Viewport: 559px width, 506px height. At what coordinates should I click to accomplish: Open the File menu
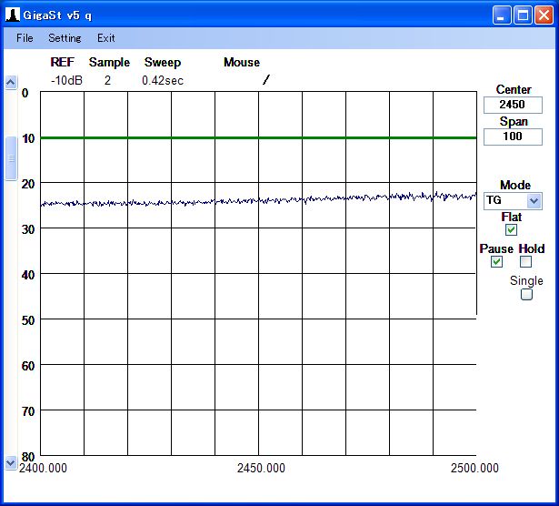click(25, 38)
